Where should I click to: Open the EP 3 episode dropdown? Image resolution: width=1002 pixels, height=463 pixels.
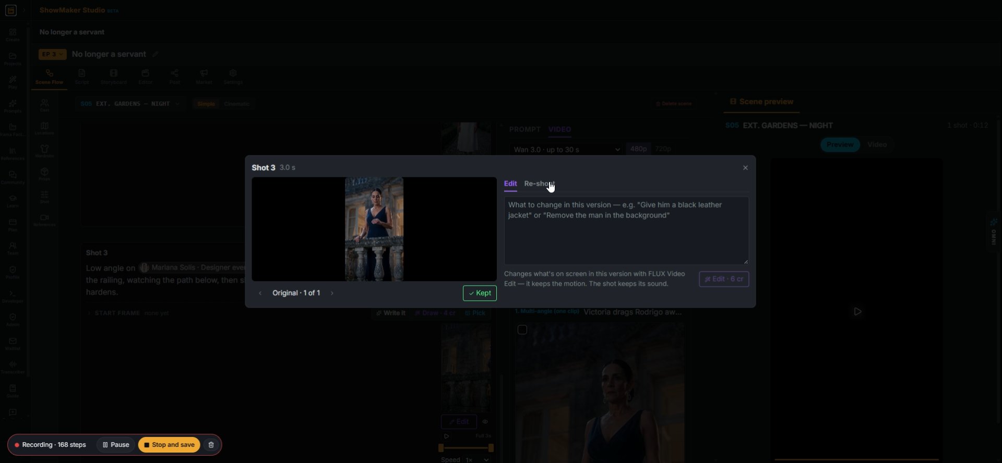53,54
